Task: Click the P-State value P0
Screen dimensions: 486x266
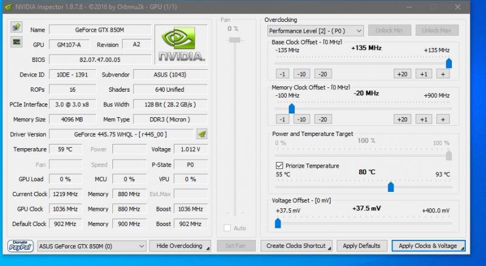Action: (x=191, y=165)
